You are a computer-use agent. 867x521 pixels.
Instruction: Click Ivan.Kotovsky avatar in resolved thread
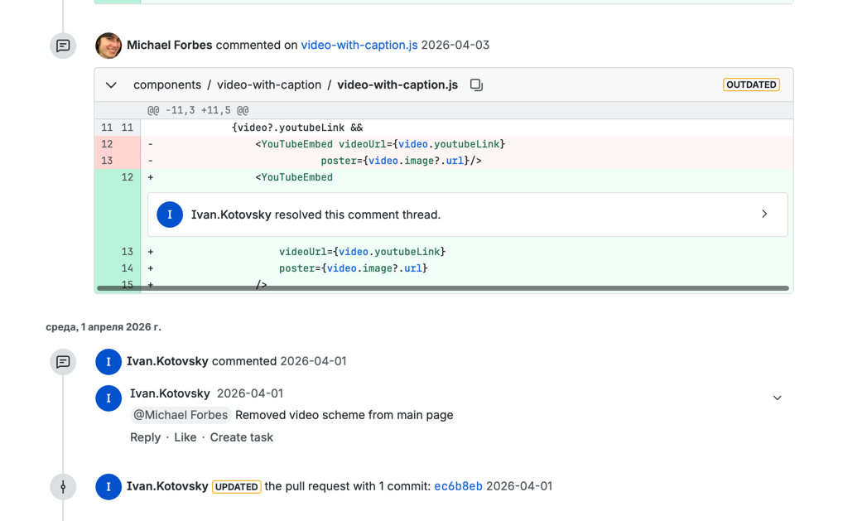170,215
